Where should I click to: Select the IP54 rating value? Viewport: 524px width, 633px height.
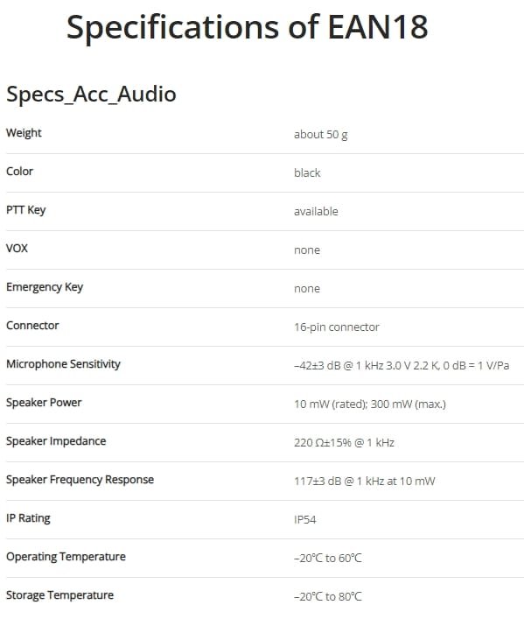(305, 519)
